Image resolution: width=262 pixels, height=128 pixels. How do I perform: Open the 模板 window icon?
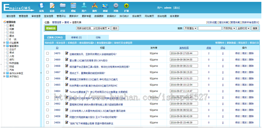(x=73, y=6)
